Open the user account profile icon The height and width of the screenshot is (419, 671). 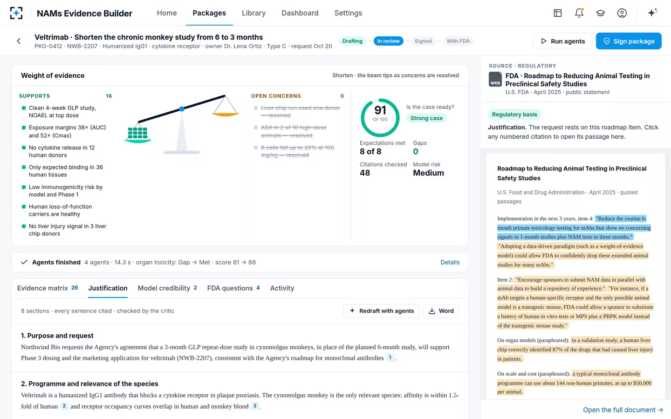(622, 13)
